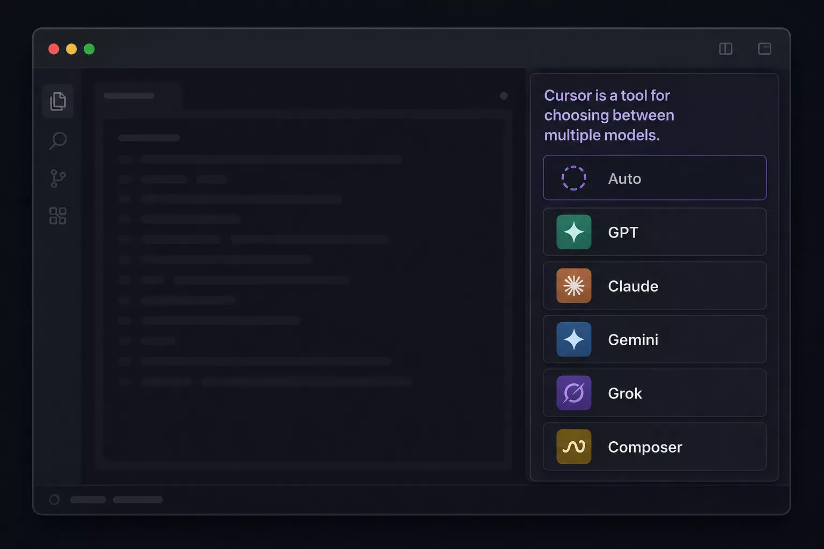Click the first status bar item placeholder

(x=88, y=500)
